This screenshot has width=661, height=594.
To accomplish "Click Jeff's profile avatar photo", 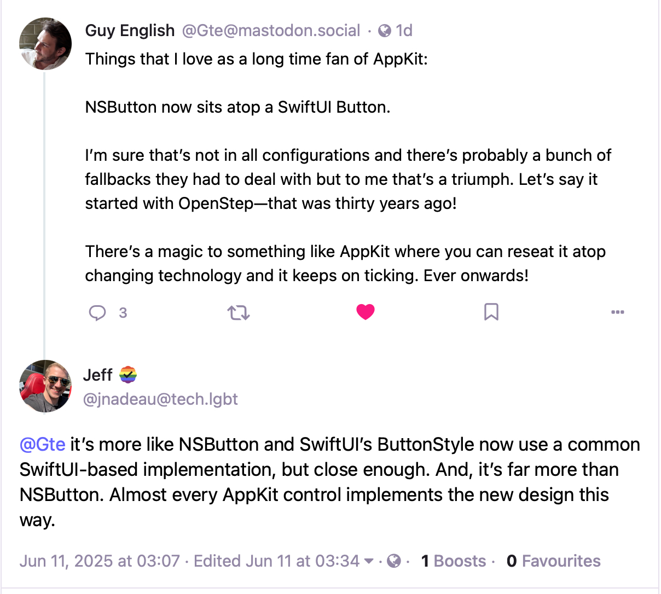I will click(45, 386).
